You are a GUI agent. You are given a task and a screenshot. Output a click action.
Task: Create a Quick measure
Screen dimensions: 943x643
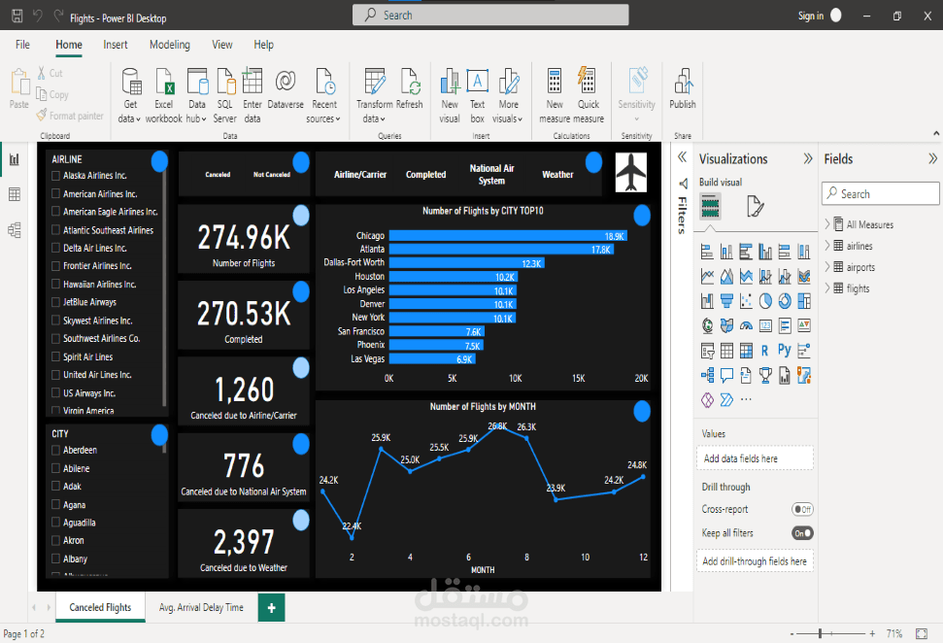click(589, 95)
